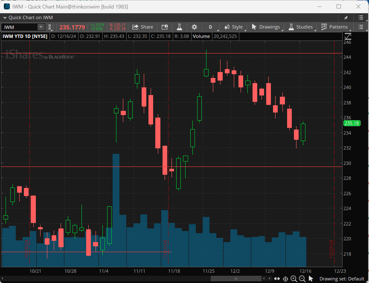Click the last green candle for 12/16
369x283 pixels.
click(303, 132)
